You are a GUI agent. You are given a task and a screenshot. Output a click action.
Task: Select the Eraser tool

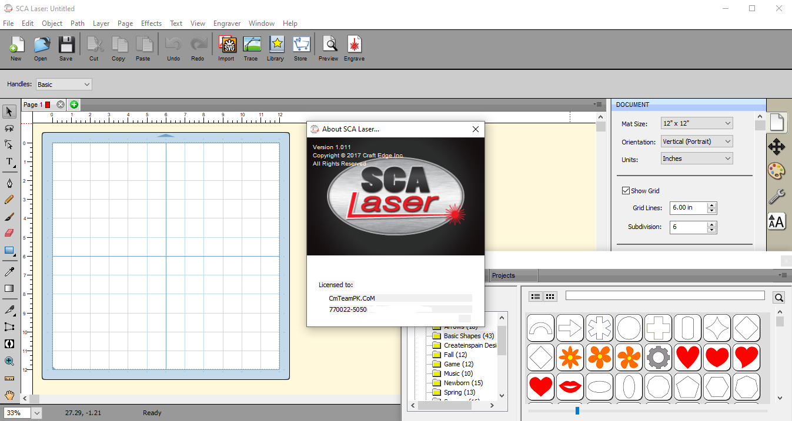click(x=9, y=233)
